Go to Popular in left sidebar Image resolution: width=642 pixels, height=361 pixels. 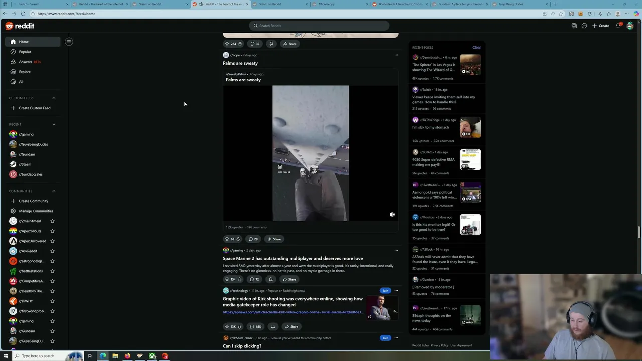click(x=33, y=52)
